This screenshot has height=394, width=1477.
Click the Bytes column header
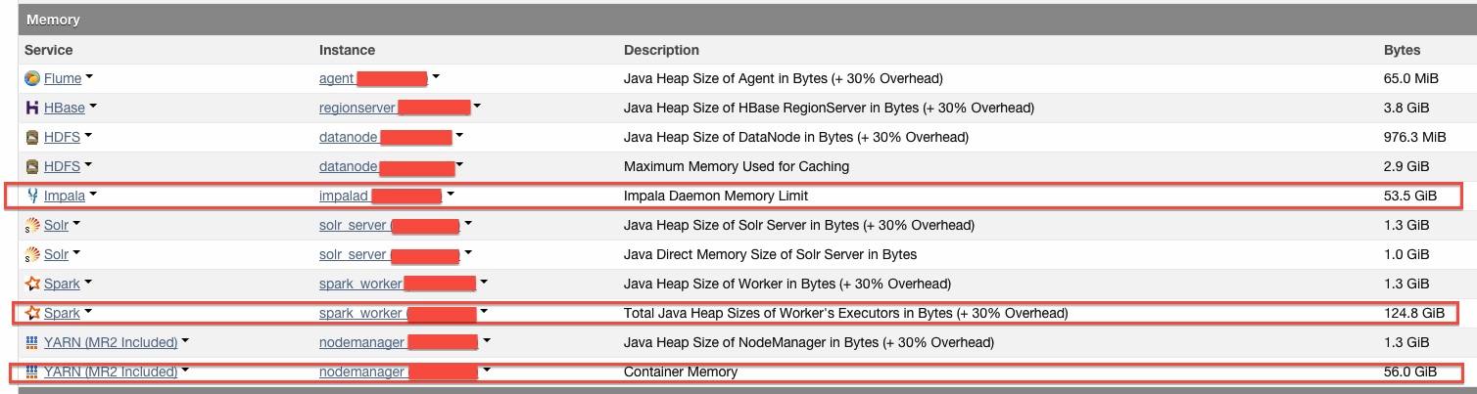1402,50
